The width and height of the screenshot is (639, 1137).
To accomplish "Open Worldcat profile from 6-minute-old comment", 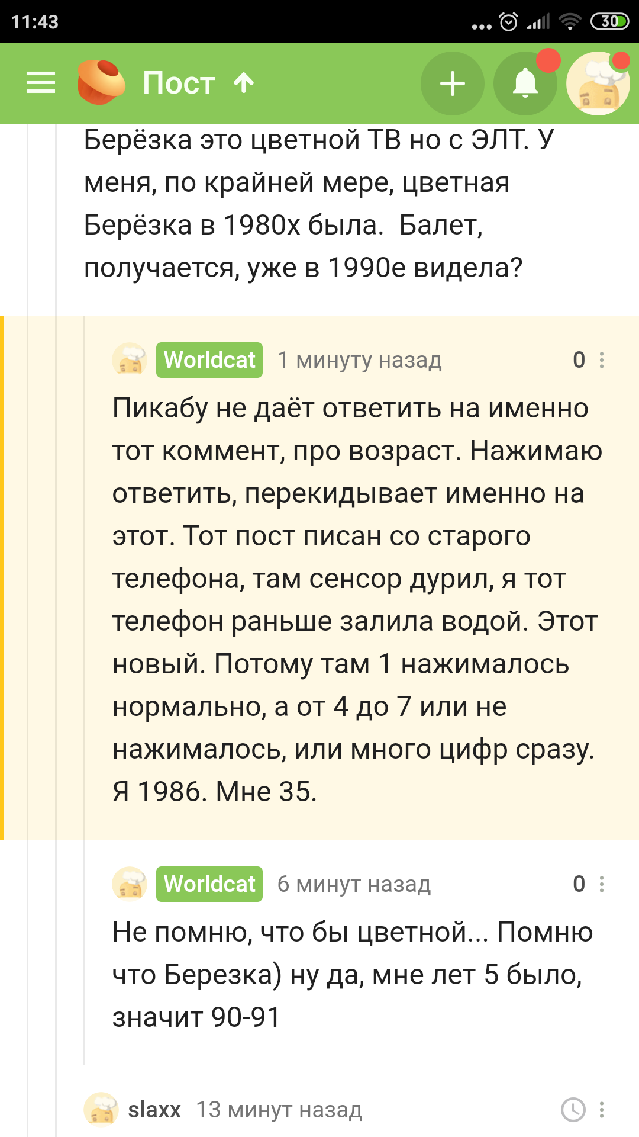I will tap(209, 884).
